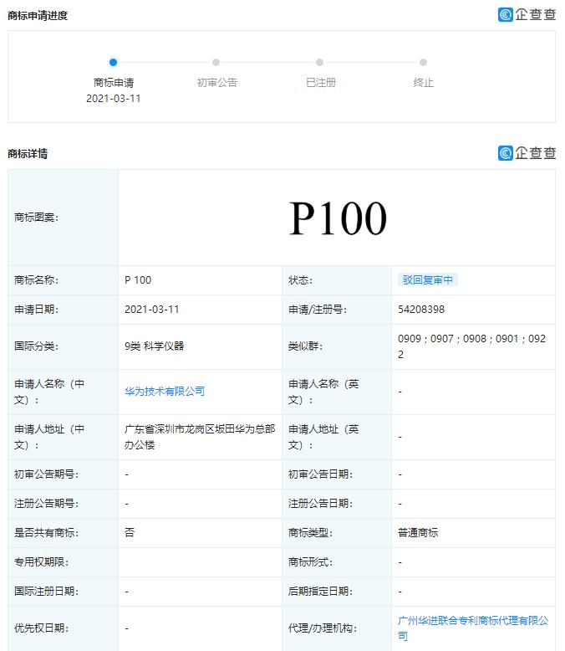
Task: Click the 终止 step label
Action: [x=423, y=83]
